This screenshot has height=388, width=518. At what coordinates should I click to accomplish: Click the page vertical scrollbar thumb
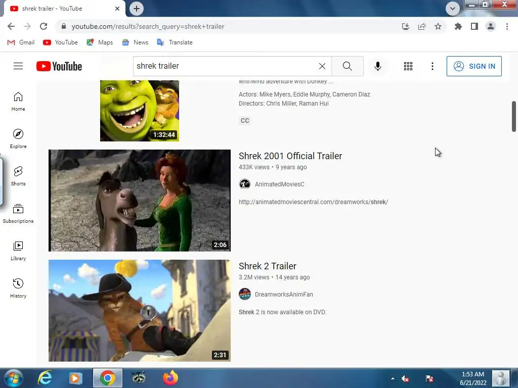pyautogui.click(x=514, y=117)
